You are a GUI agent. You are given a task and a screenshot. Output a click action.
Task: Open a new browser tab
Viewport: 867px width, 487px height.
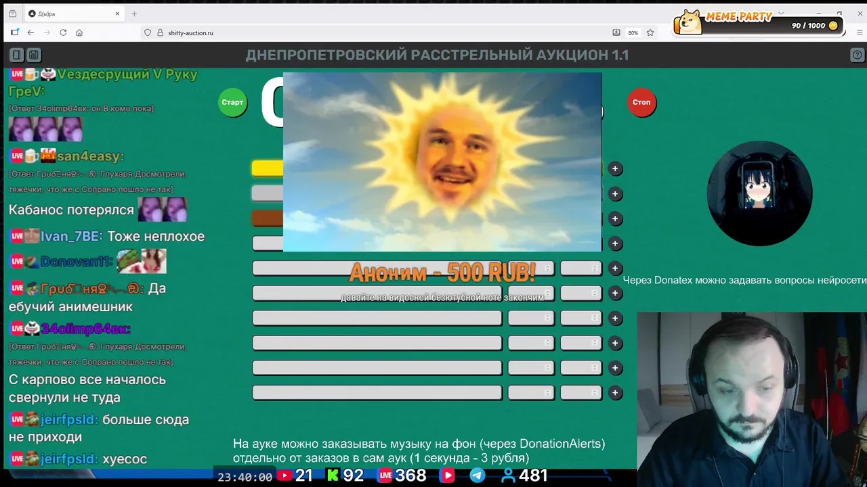(x=134, y=14)
